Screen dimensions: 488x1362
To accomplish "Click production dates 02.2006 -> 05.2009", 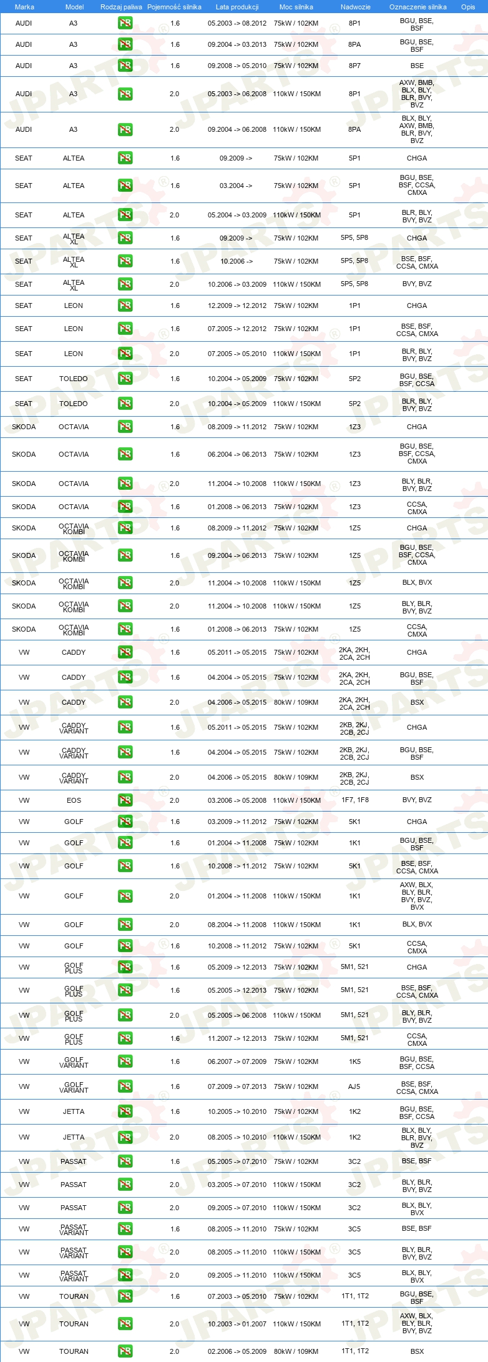I will 237,1351.
